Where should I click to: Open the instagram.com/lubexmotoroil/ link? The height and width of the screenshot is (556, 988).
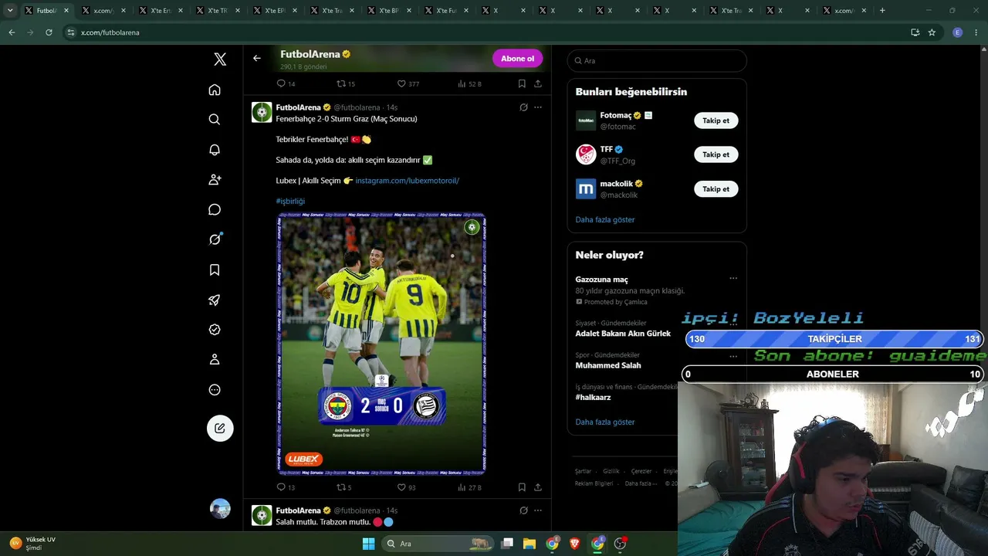coord(407,181)
